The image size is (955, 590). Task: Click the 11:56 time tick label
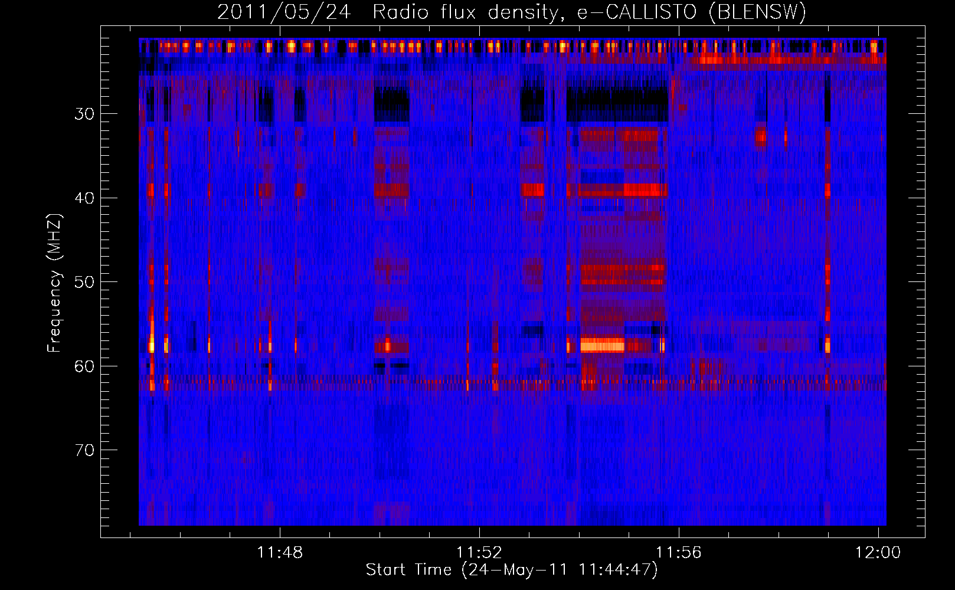(x=679, y=552)
